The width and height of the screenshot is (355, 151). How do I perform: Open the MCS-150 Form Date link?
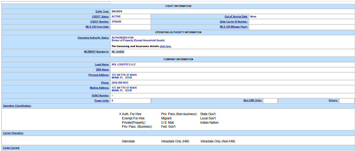(x=98, y=27)
